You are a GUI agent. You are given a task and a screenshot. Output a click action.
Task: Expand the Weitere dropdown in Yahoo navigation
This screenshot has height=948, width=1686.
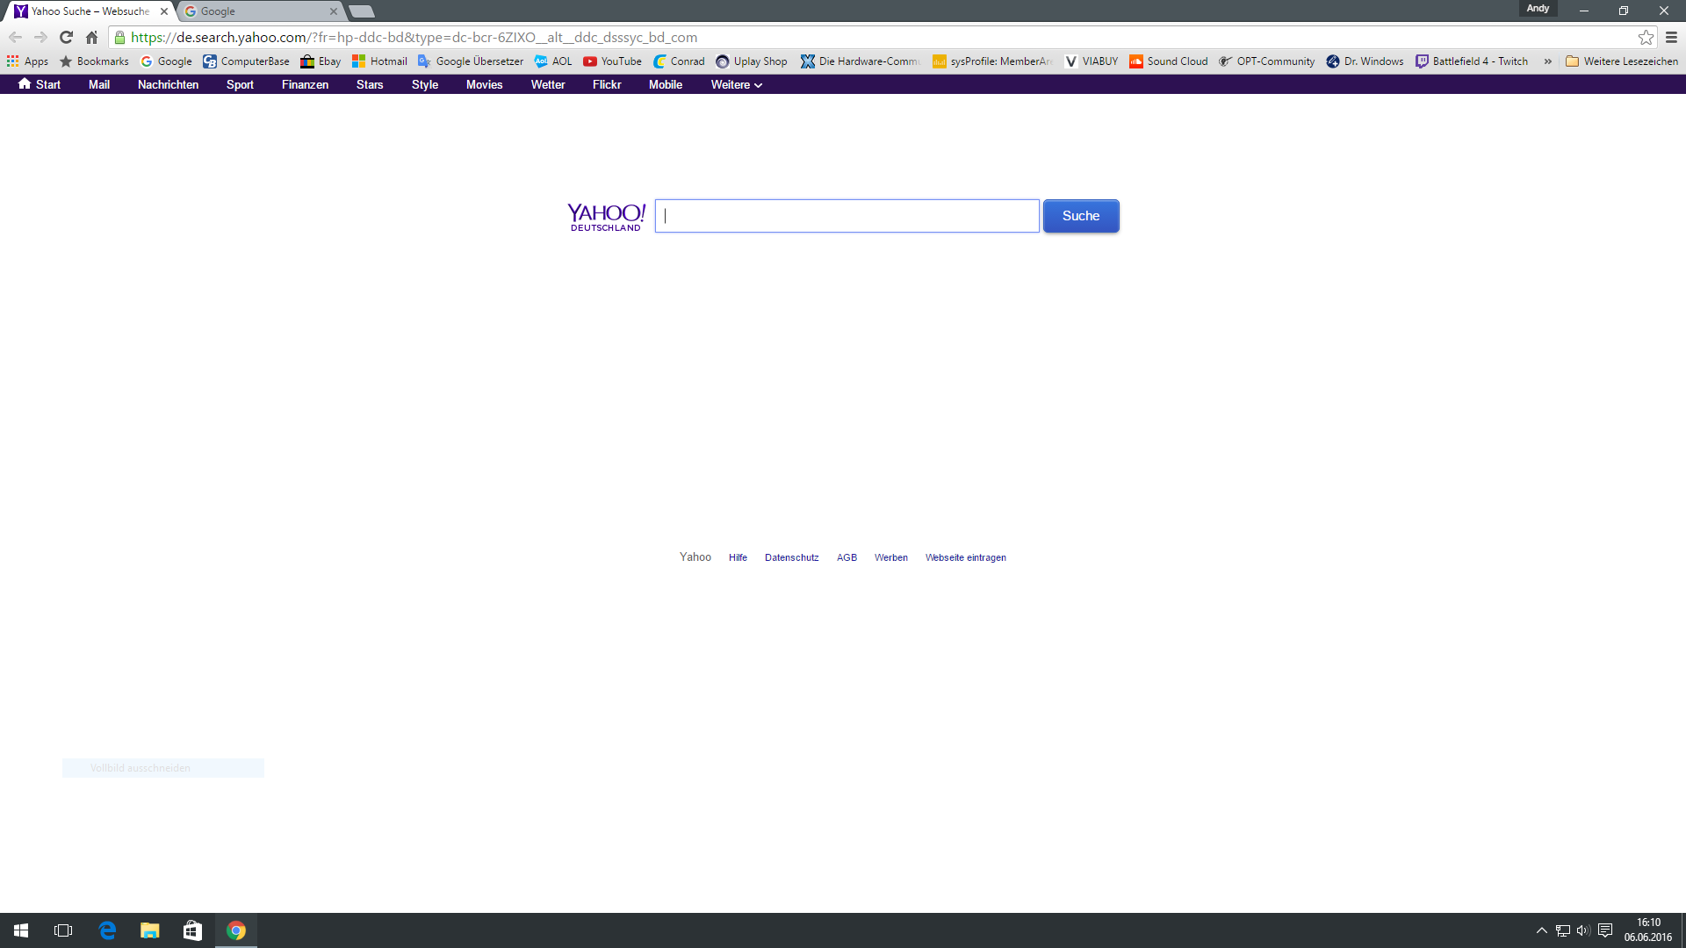click(736, 84)
